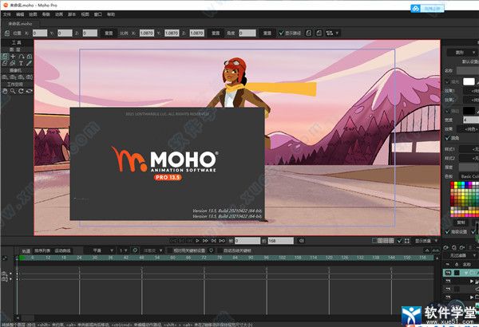Image resolution: width=479 pixels, height=327 pixels.
Task: Select the Pan Workspace hand tool
Action: (x=5, y=91)
